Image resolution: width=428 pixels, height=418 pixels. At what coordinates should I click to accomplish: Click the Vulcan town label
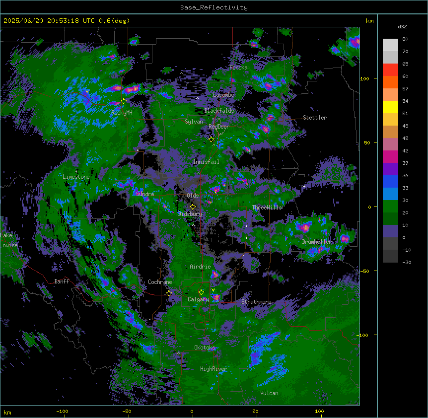[x=270, y=393]
